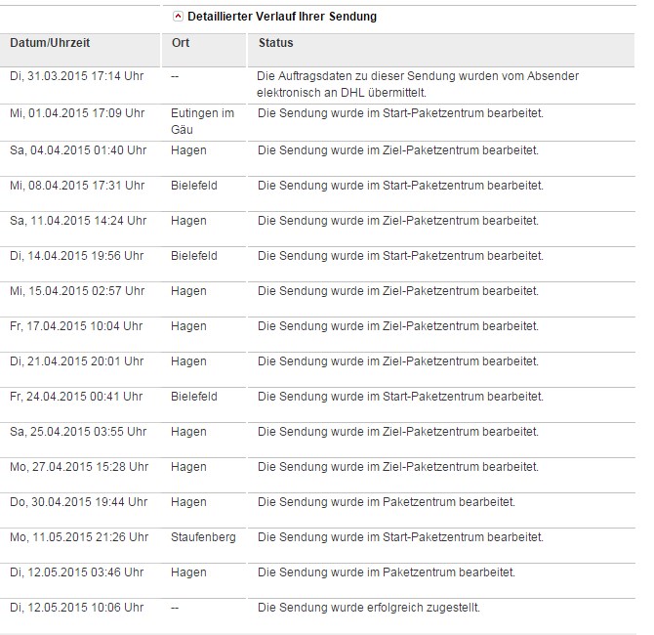Screen dimensions: 654x635
Task: Click the 31.03.2015 17:14 Uhr date cell
Action: coord(76,76)
